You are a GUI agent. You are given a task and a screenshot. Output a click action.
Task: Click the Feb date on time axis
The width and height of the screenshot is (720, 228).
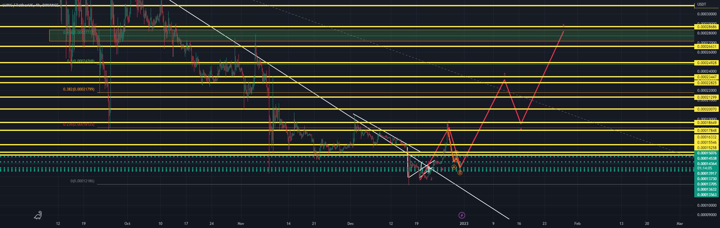coord(577,224)
